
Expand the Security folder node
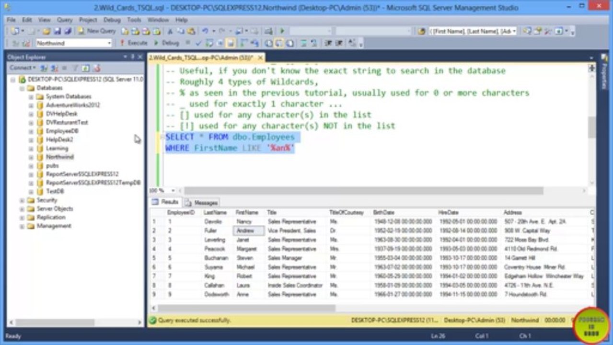[x=22, y=200]
